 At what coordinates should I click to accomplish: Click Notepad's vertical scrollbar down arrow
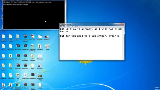coord(123,59)
